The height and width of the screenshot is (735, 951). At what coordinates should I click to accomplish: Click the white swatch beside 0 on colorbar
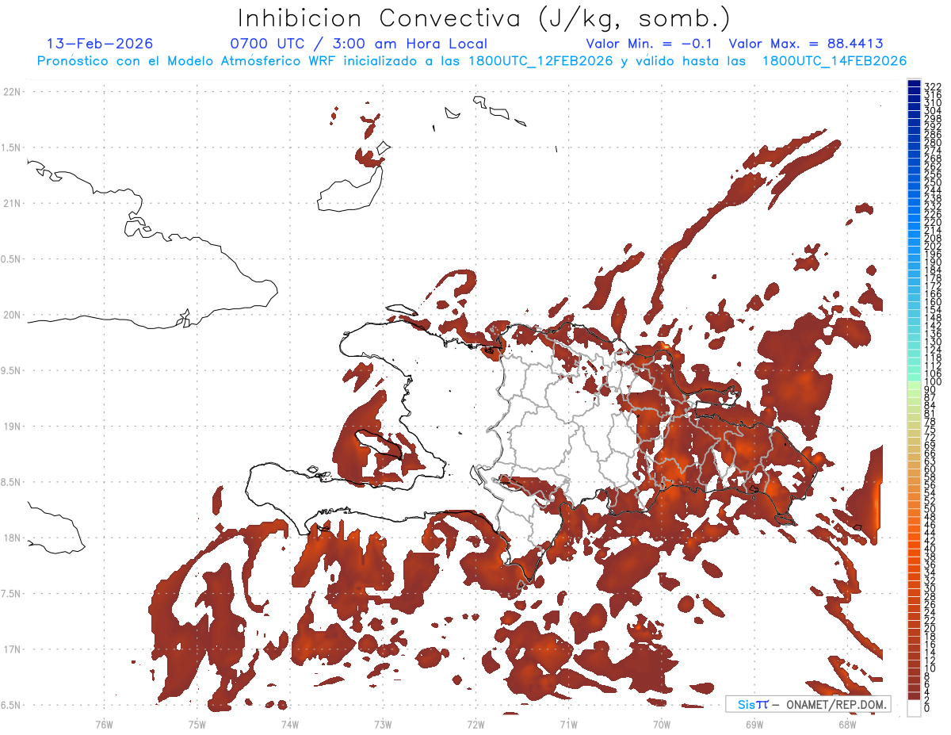(914, 708)
